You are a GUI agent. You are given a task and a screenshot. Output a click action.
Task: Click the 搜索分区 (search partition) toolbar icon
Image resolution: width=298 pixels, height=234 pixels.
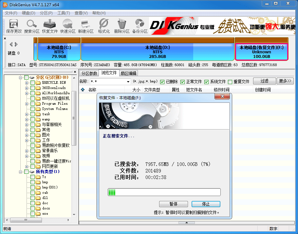[32, 26]
